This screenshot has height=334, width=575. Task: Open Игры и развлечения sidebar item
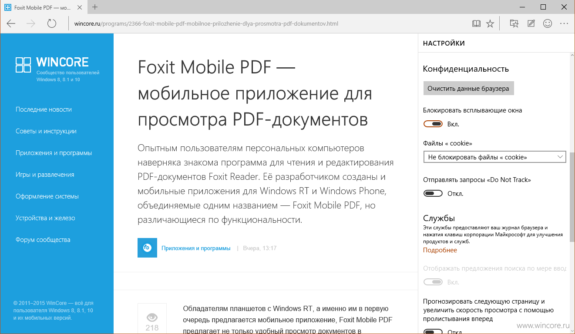pos(45,175)
